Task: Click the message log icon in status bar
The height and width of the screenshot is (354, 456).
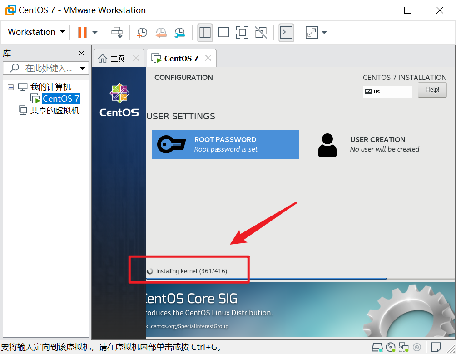Action: coord(436,347)
